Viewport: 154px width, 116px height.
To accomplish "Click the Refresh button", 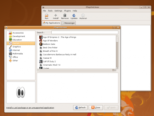I will point(80,108).
